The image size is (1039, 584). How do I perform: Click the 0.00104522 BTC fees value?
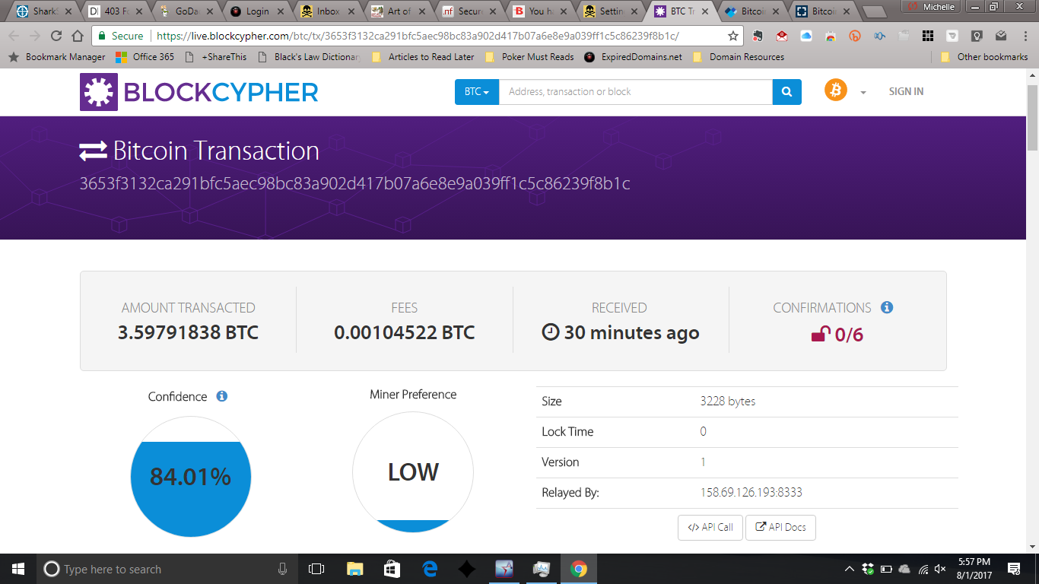404,332
